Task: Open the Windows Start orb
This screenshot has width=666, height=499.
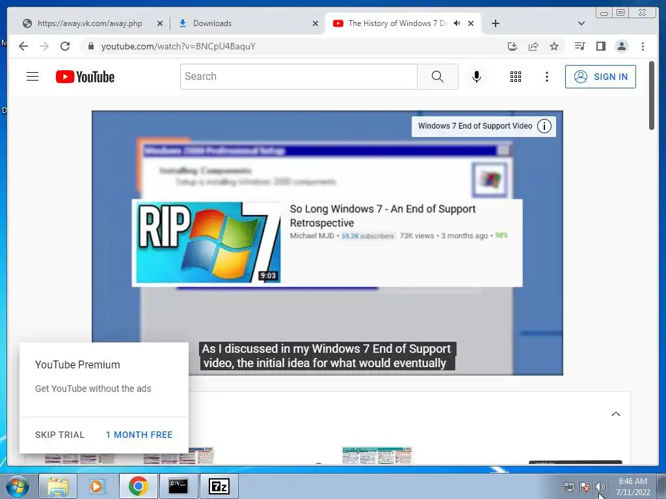Action: 18,486
